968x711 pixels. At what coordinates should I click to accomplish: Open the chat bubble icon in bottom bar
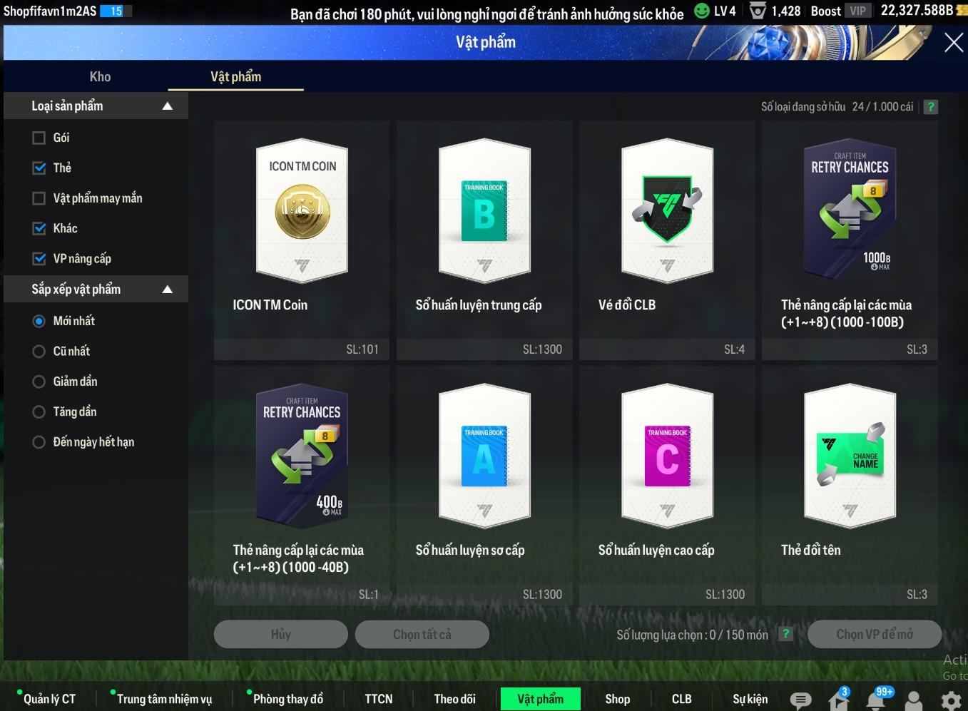coord(800,700)
